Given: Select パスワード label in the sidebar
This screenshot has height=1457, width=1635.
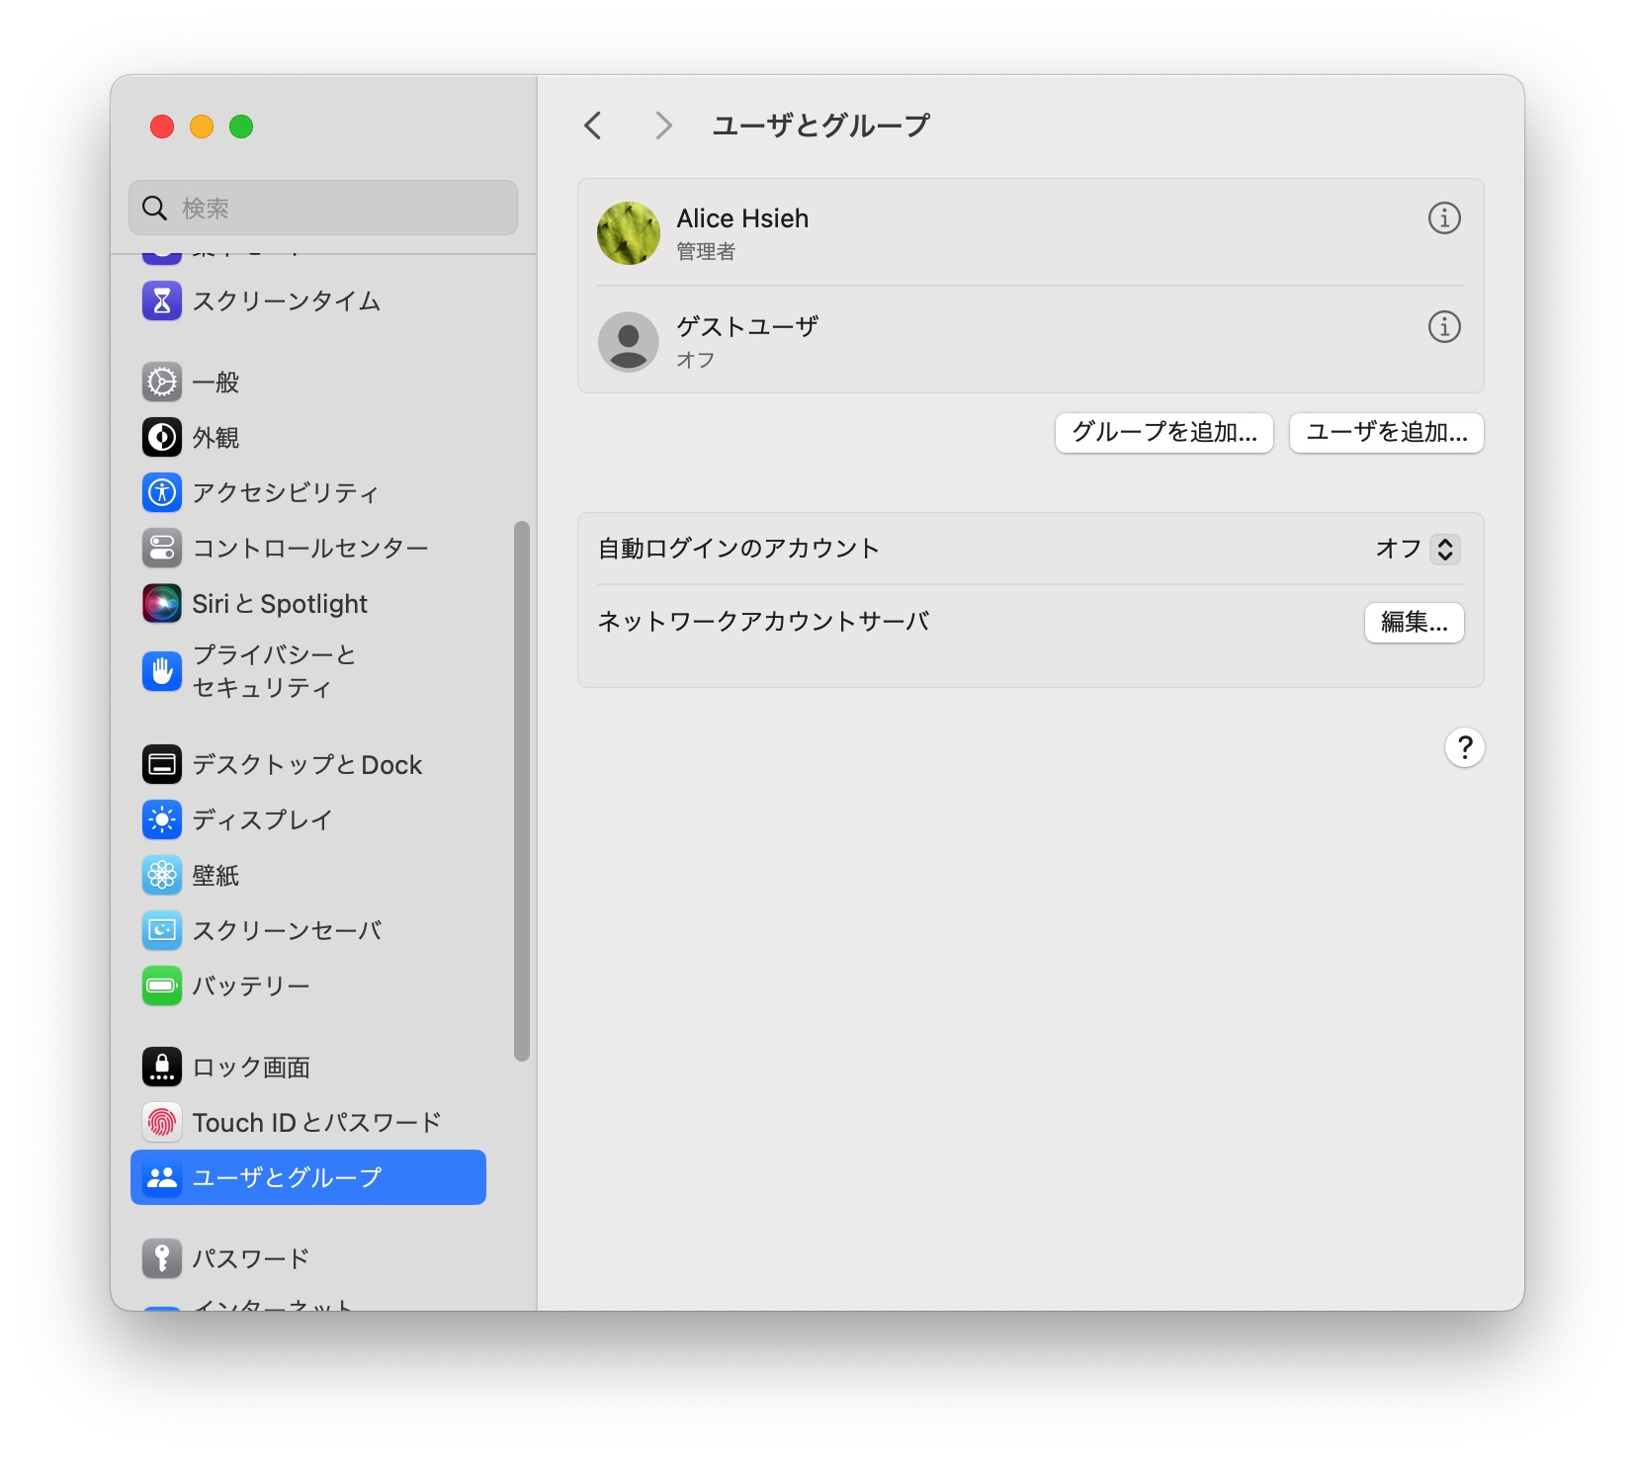Looking at the screenshot, I should point(251,1258).
